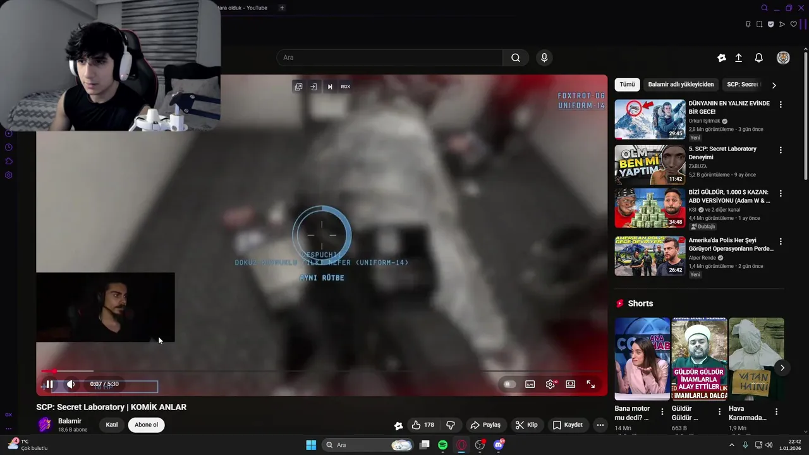Click the skip-next icon above the video
The image size is (809, 455).
(329, 87)
